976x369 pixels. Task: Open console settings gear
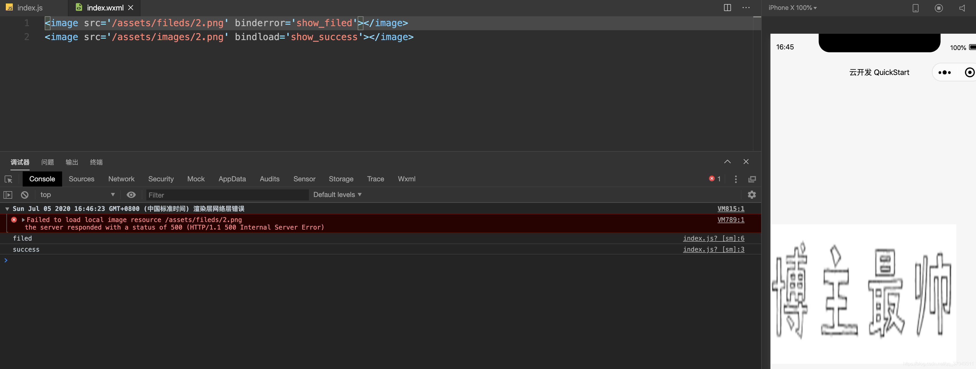(752, 195)
